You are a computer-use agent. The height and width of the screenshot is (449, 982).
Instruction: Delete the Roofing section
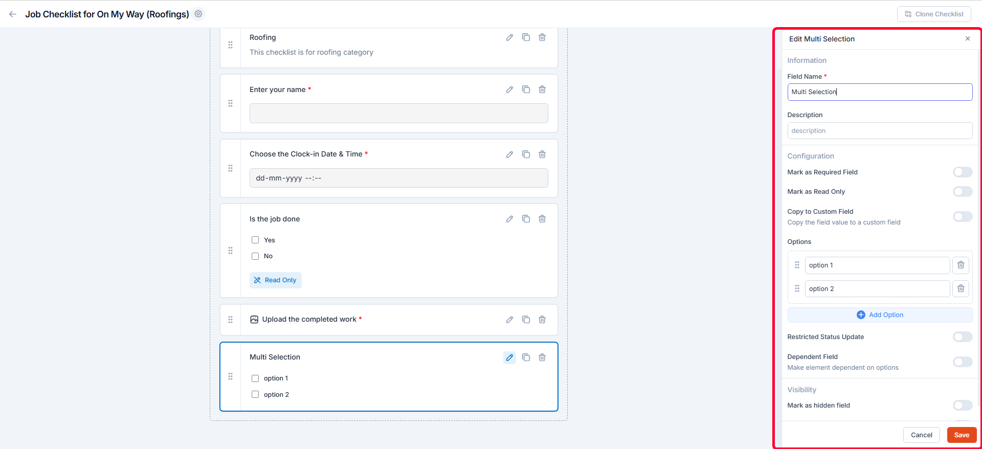pos(542,37)
